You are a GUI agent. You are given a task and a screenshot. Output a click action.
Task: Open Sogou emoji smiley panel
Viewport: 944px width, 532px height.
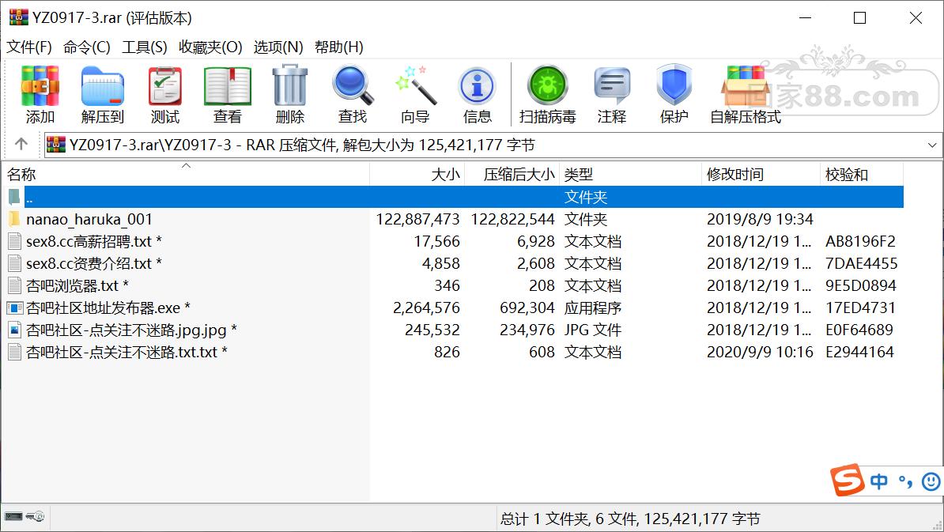click(x=931, y=481)
